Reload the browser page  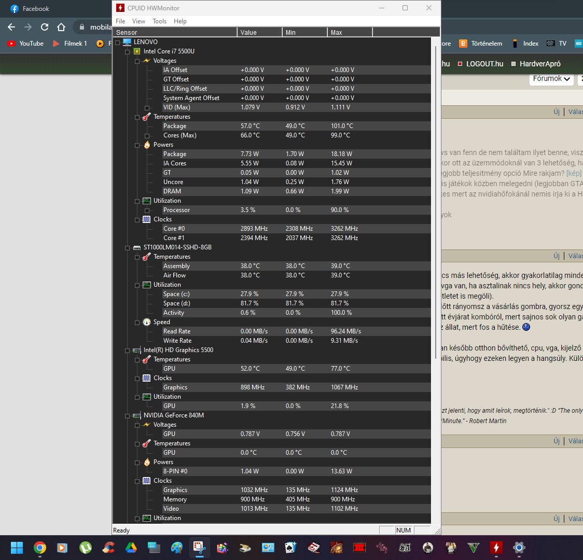click(x=45, y=27)
